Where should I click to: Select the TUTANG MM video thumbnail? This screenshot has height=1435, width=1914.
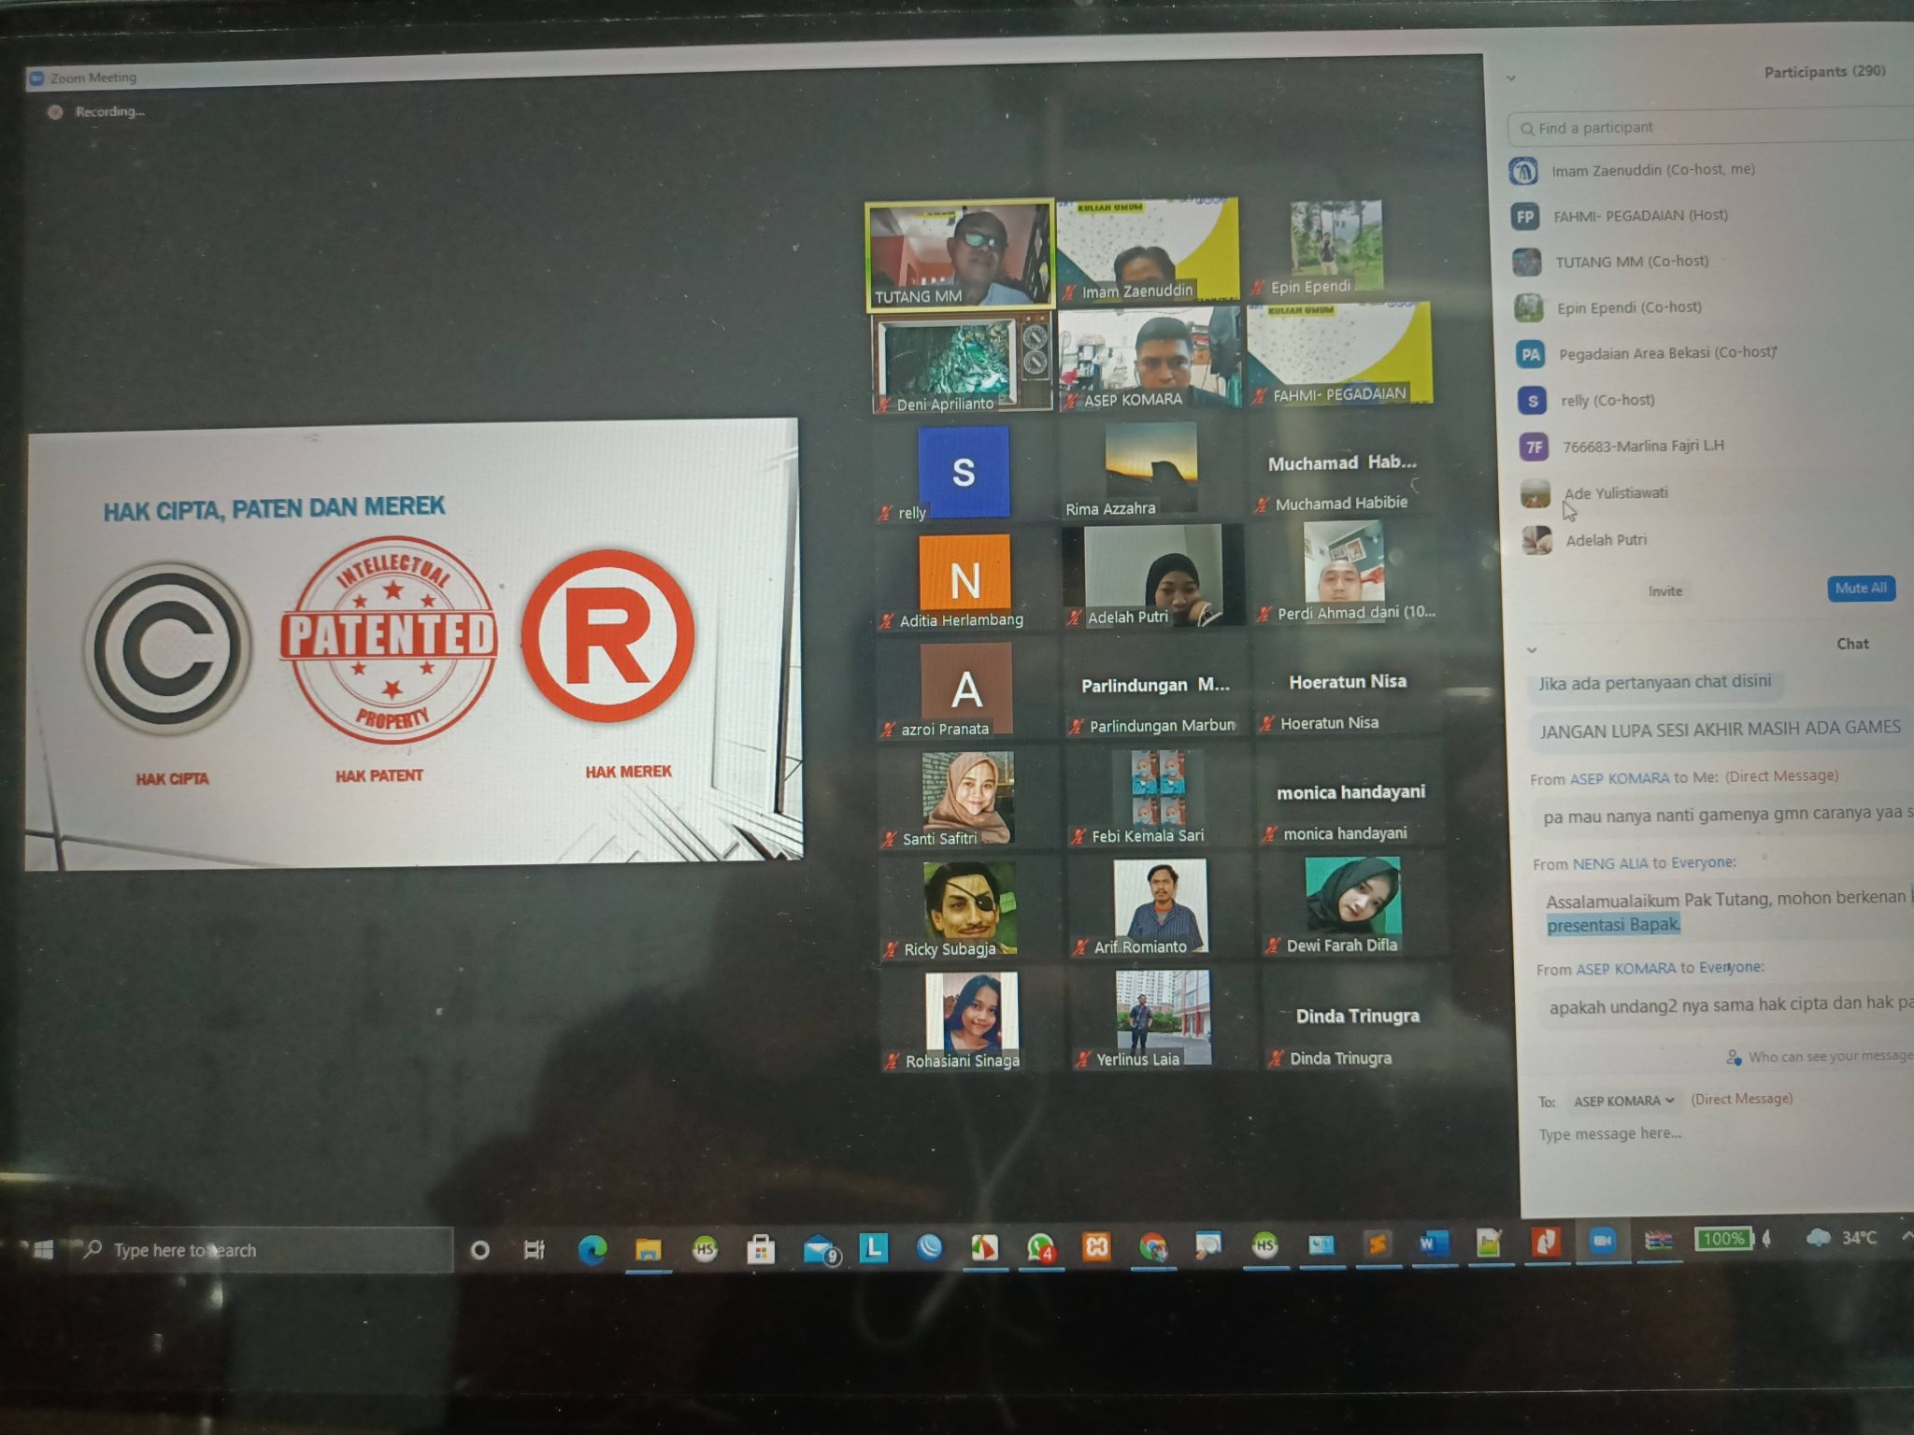960,256
